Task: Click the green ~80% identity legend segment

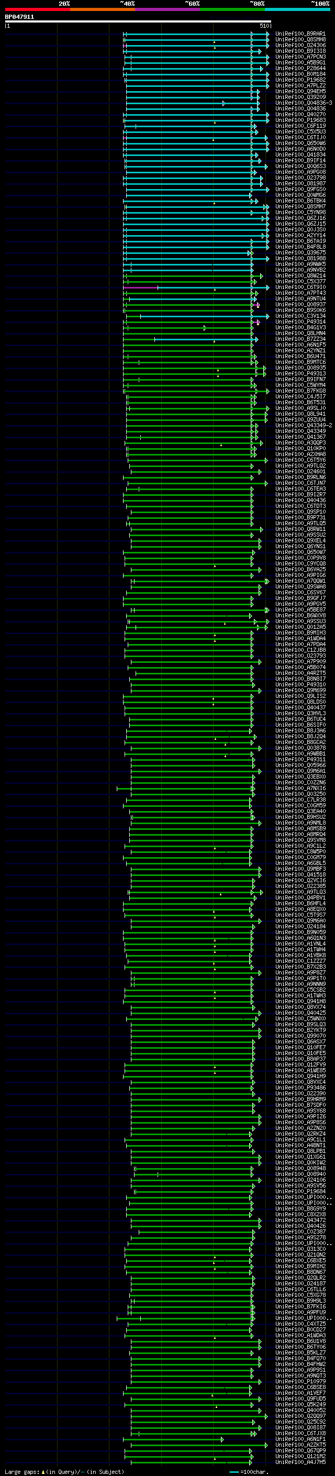Action: click(232, 9)
